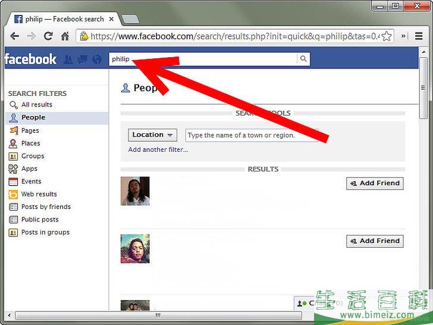Open Facebook notifications globe icon
This screenshot has height=325, width=433.
(97, 60)
